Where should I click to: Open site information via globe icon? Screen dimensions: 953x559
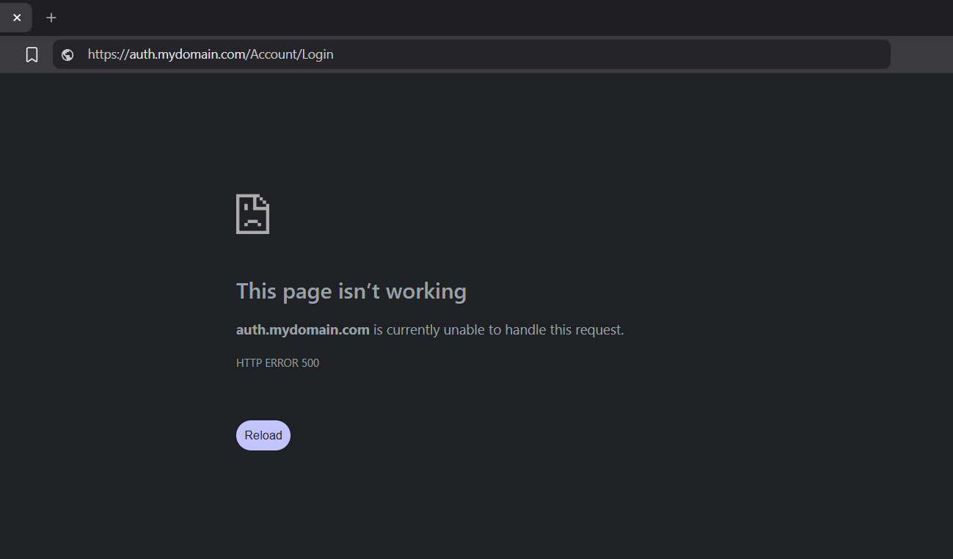pos(67,54)
